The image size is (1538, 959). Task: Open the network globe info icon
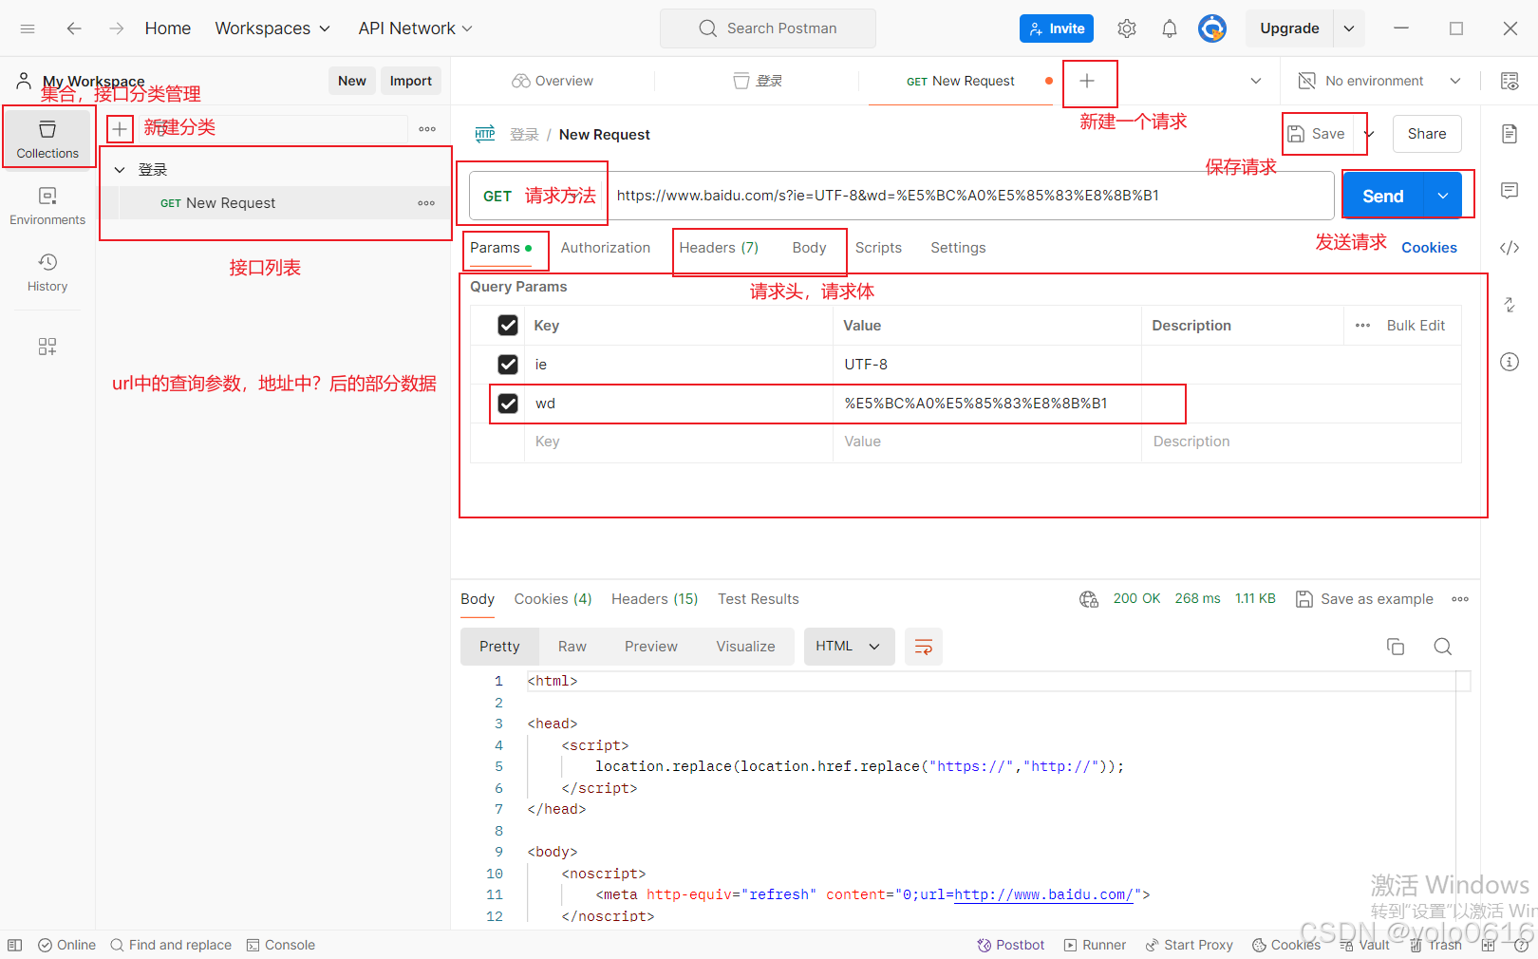(x=1089, y=599)
